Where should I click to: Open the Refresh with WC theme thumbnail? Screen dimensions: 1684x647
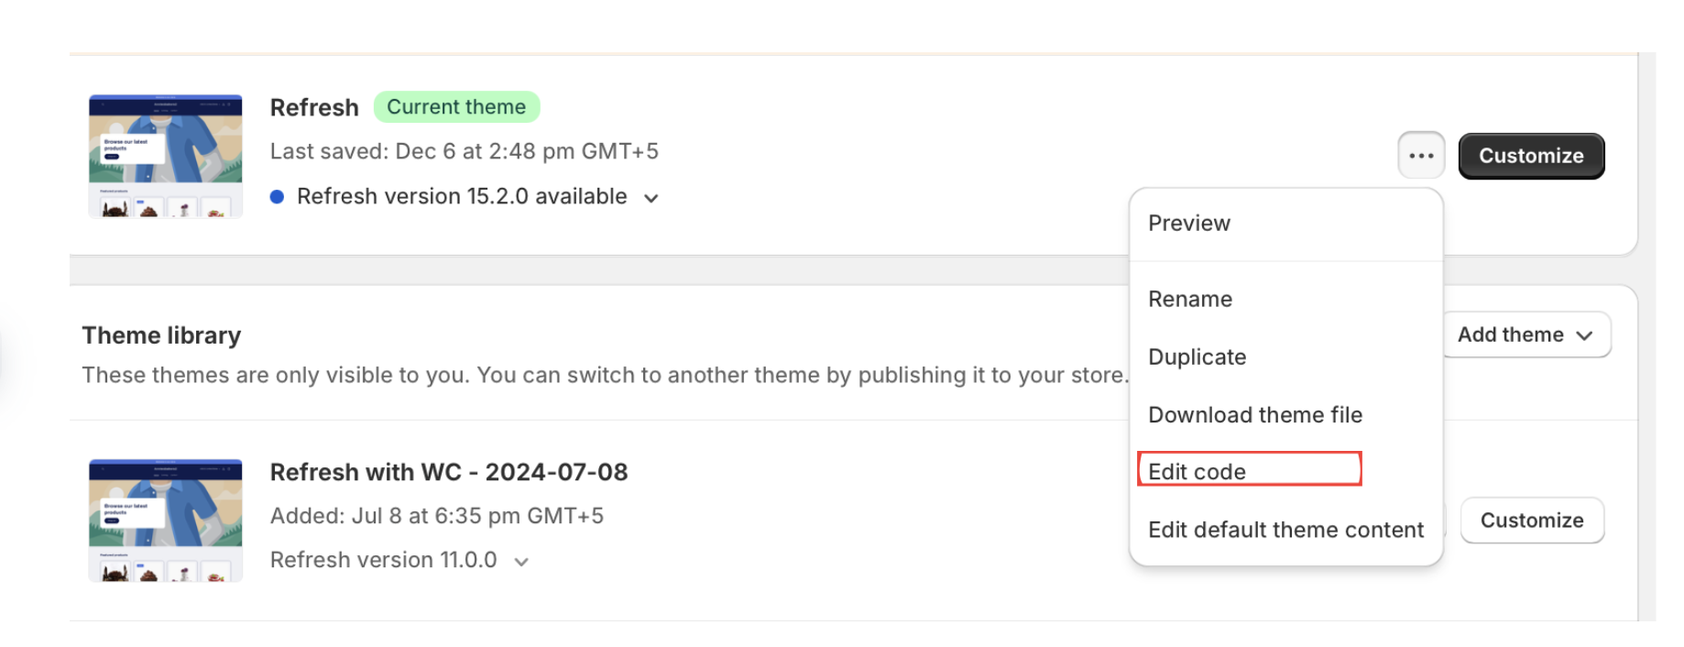[166, 521]
